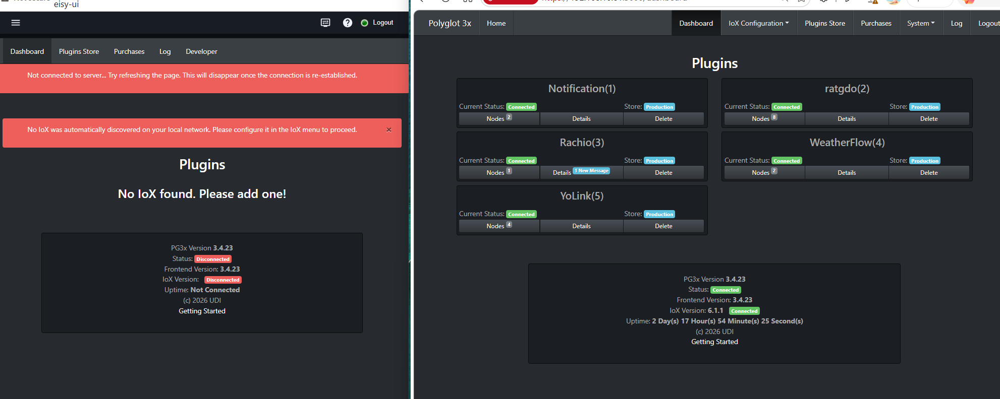The height and width of the screenshot is (399, 1000).
Task: Open the help question mark icon
Action: (x=348, y=23)
